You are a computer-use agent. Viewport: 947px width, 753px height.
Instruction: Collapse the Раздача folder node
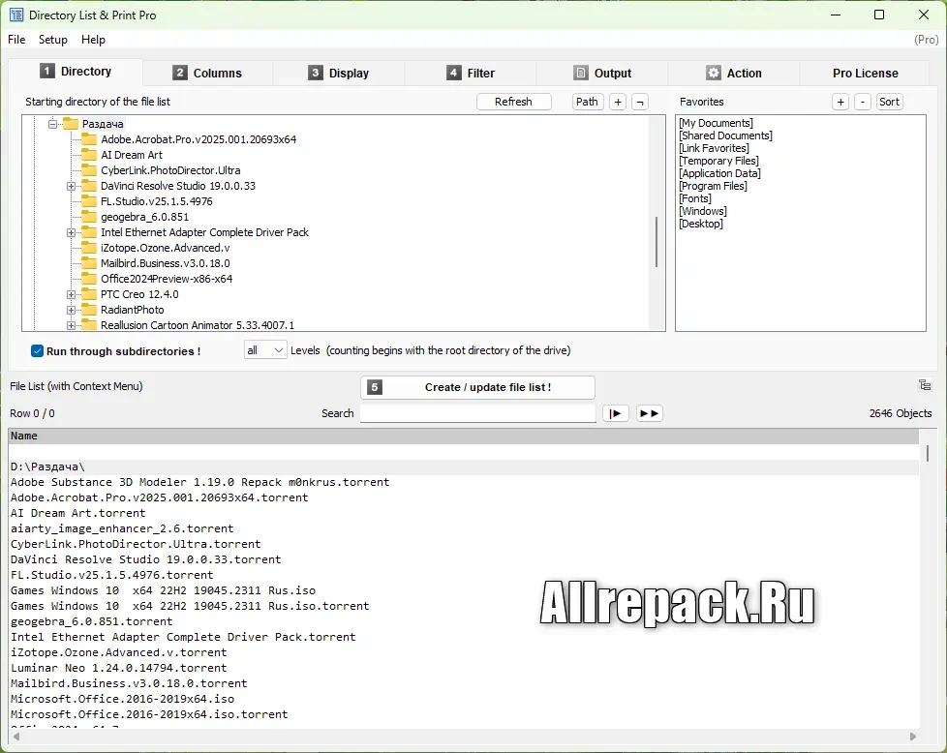coord(53,124)
